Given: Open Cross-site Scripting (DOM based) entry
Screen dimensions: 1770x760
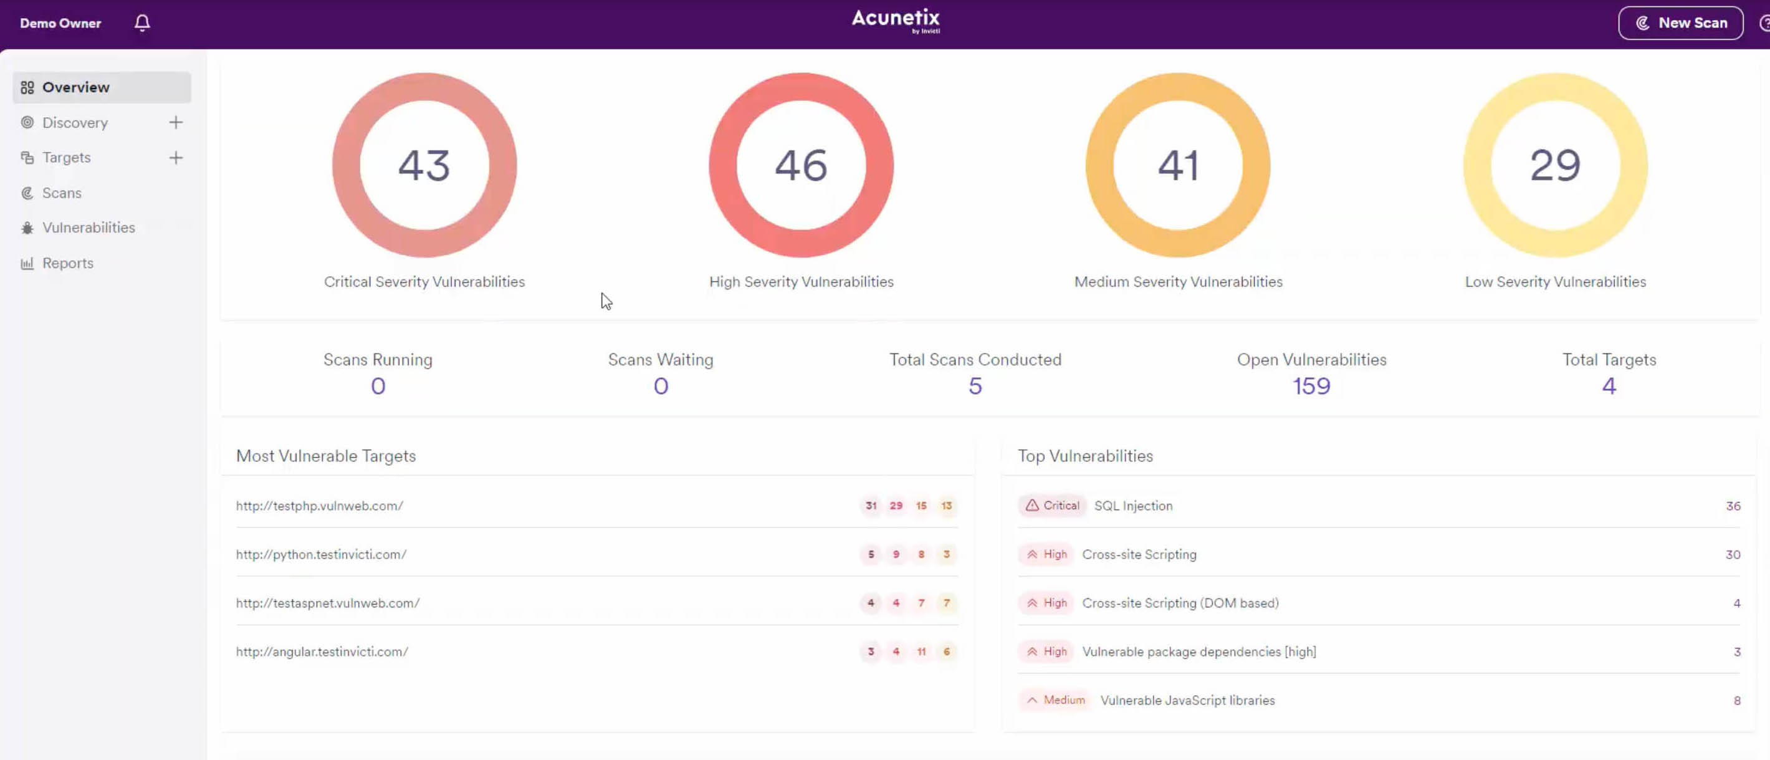Looking at the screenshot, I should [x=1180, y=604].
